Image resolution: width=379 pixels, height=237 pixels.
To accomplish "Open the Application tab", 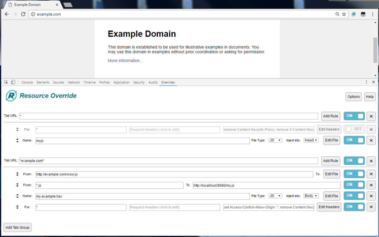I will click(122, 82).
